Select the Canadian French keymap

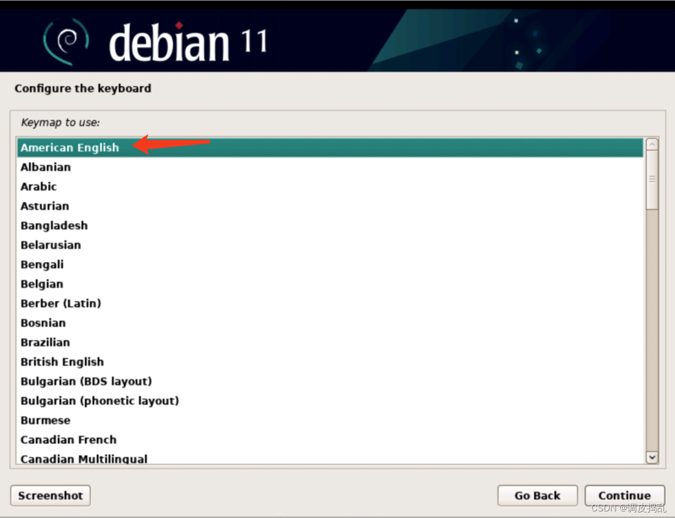click(x=68, y=439)
